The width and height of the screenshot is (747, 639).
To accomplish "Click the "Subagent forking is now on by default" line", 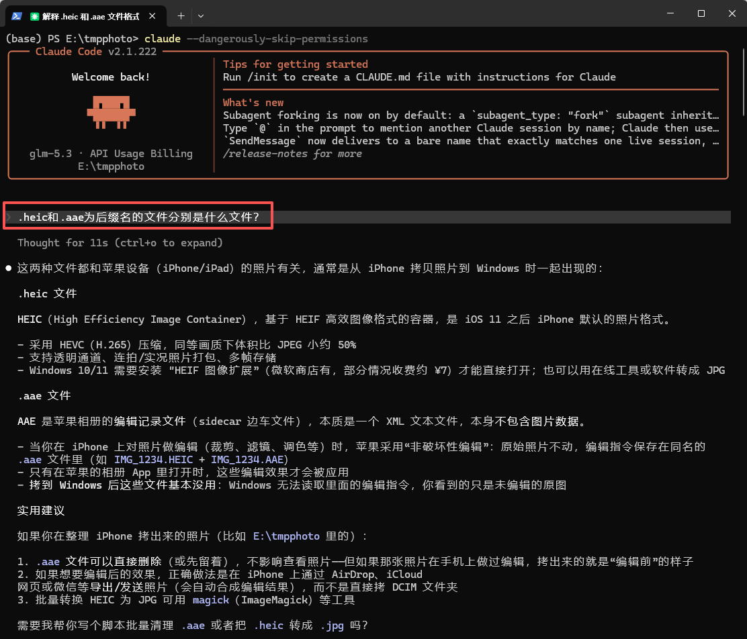I will 471,115.
